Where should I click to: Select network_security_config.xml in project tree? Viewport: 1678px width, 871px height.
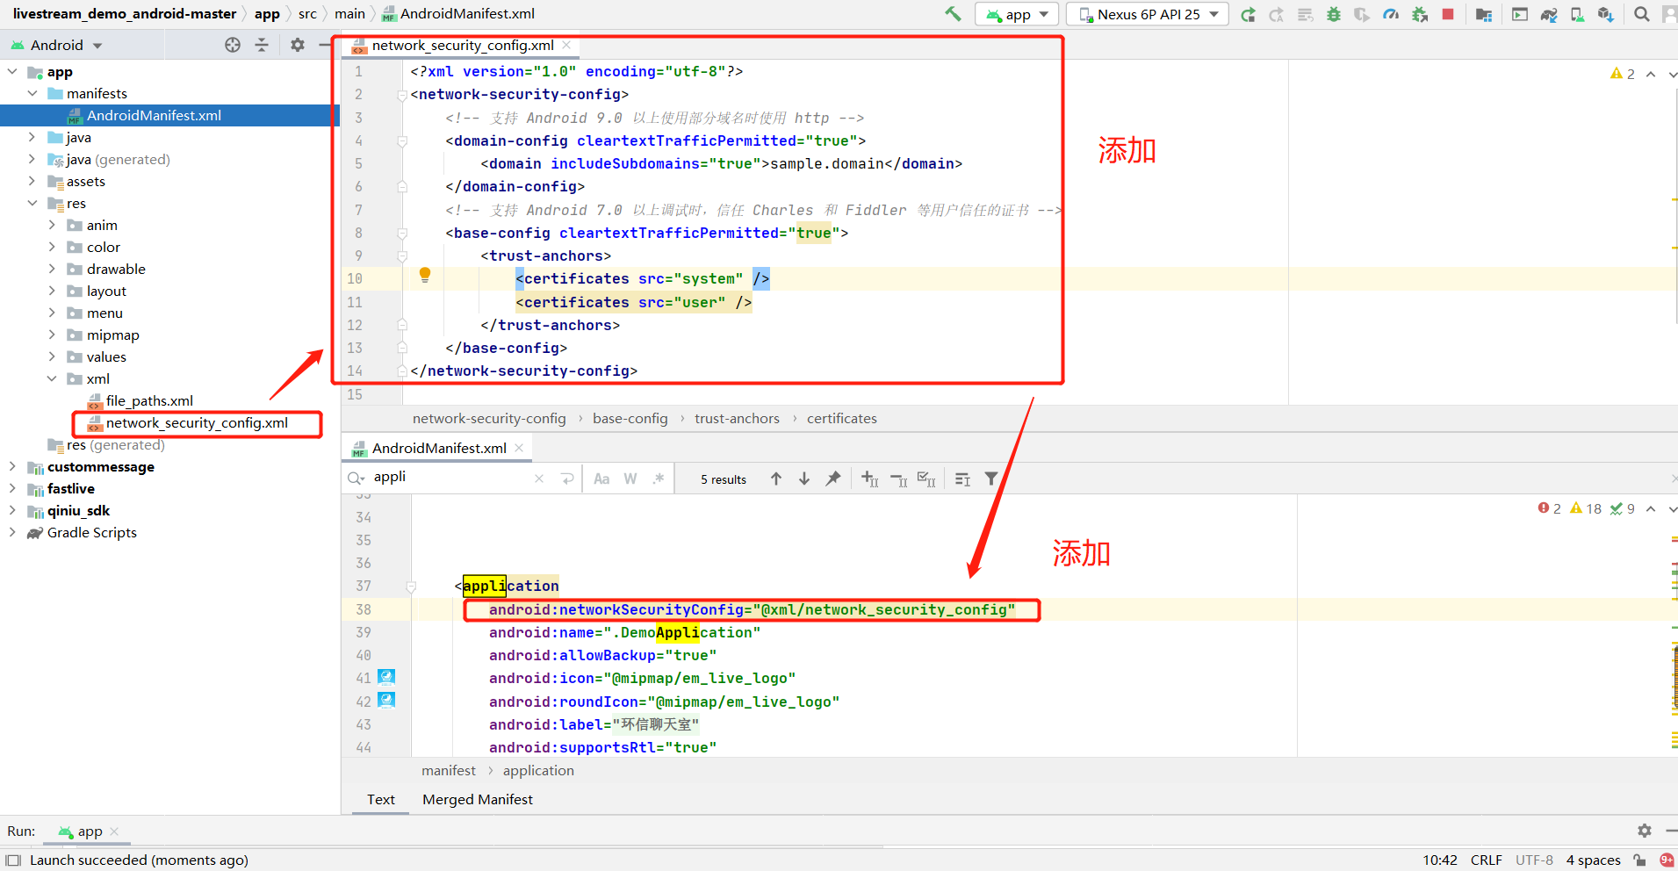[197, 422]
